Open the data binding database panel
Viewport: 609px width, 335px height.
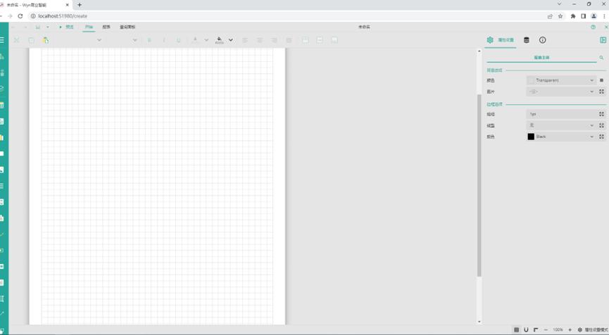[x=526, y=40]
